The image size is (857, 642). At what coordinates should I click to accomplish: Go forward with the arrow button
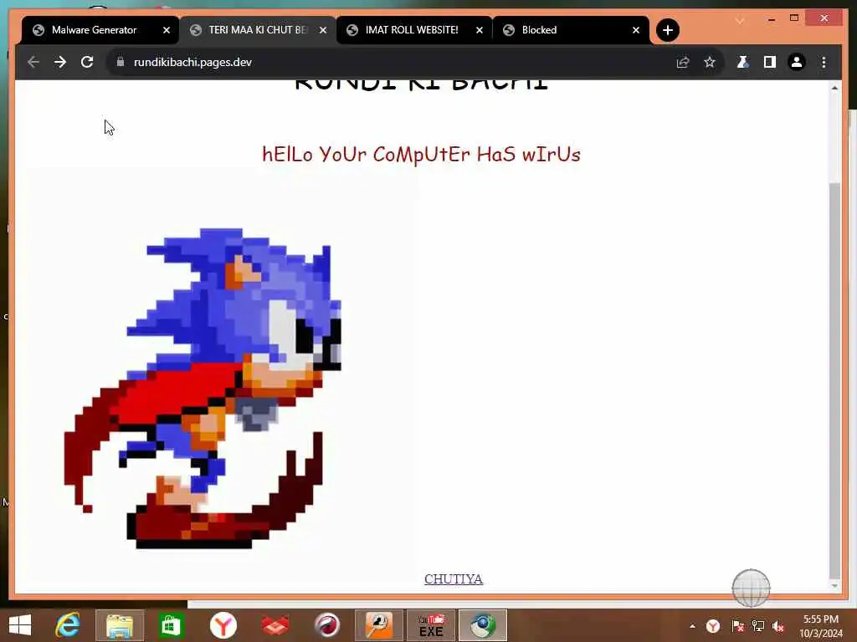pos(60,62)
